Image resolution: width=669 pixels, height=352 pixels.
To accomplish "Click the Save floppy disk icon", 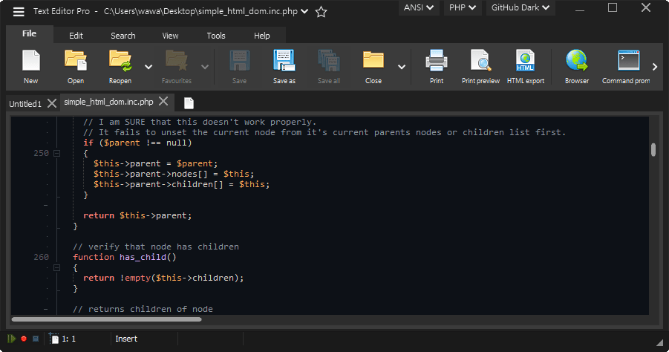I will pos(239,61).
